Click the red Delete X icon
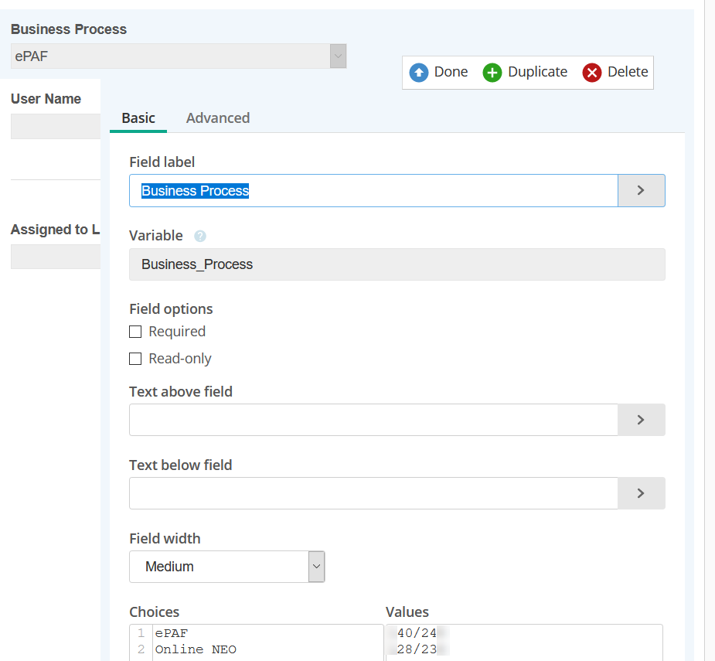 [592, 73]
